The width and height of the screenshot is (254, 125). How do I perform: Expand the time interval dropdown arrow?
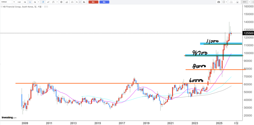(x=38, y=2)
